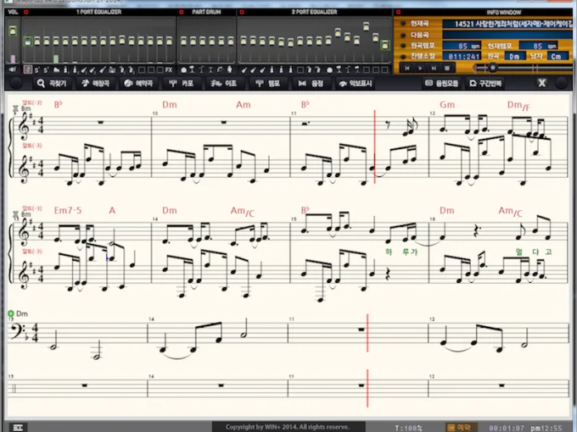577x432 pixels.
Task: Click the VOL master fader knob
Action: click(x=13, y=30)
